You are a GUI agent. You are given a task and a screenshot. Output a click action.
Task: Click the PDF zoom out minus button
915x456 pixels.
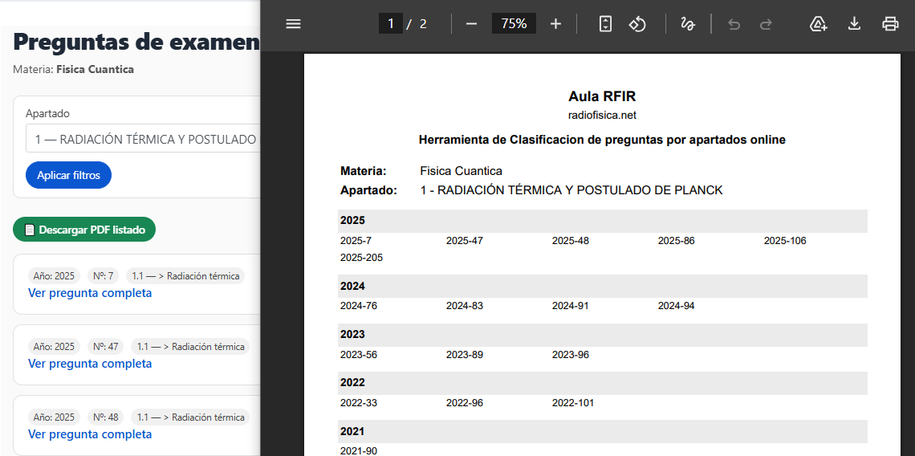[471, 24]
